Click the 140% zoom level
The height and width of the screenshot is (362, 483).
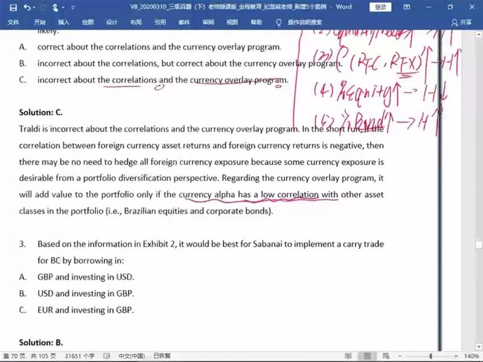[x=471, y=356]
